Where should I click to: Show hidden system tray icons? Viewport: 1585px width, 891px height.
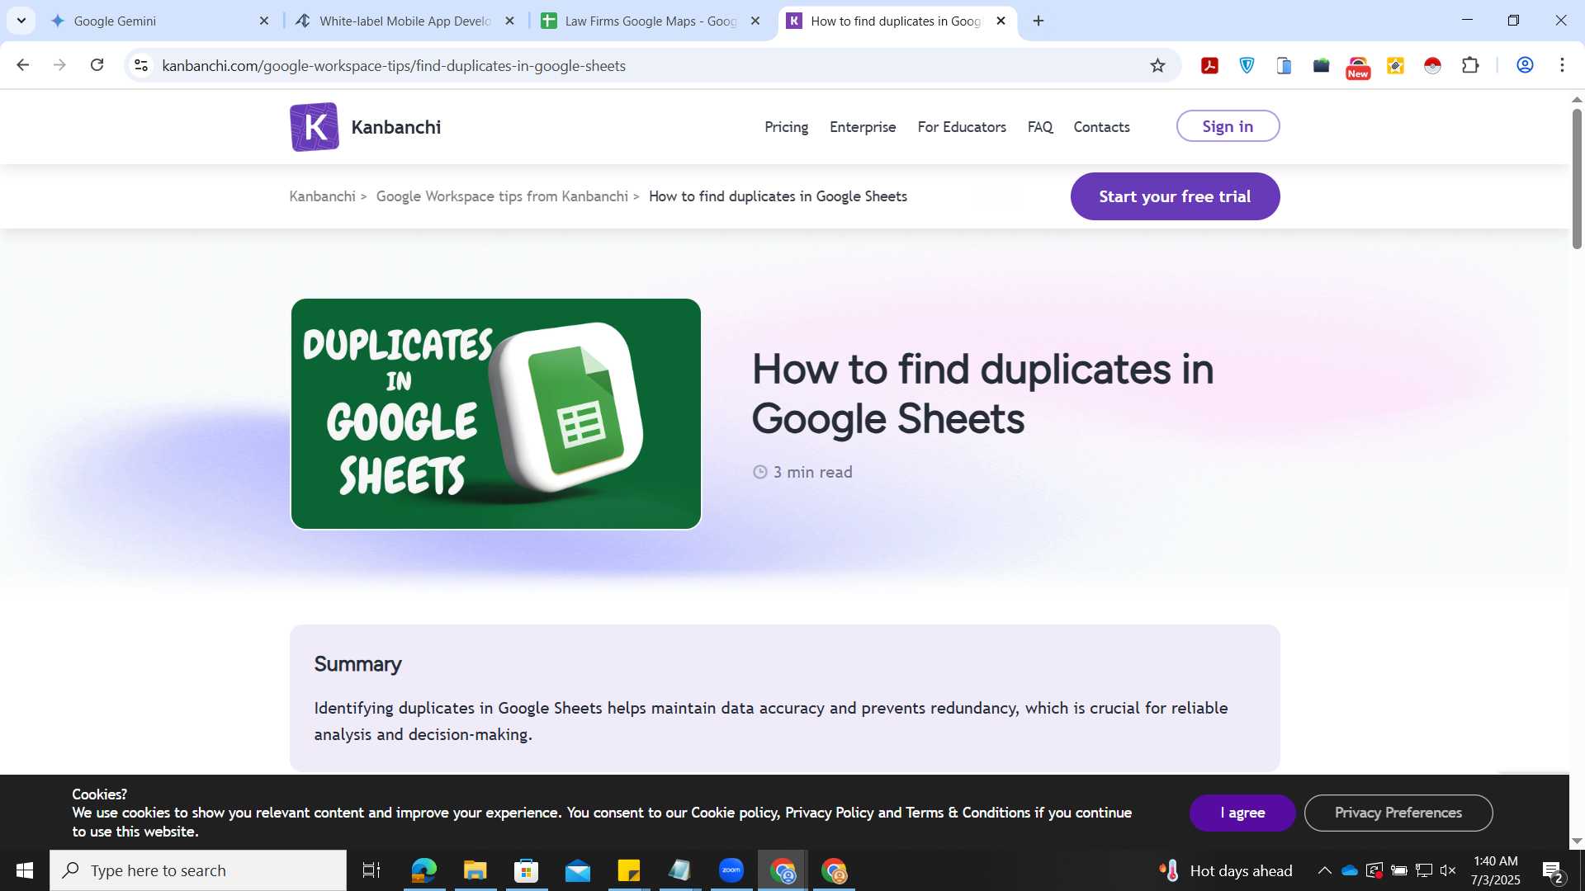tap(1324, 870)
